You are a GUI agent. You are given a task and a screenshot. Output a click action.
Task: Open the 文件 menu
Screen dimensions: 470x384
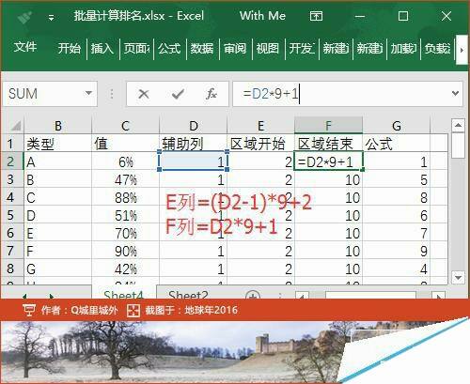click(25, 48)
